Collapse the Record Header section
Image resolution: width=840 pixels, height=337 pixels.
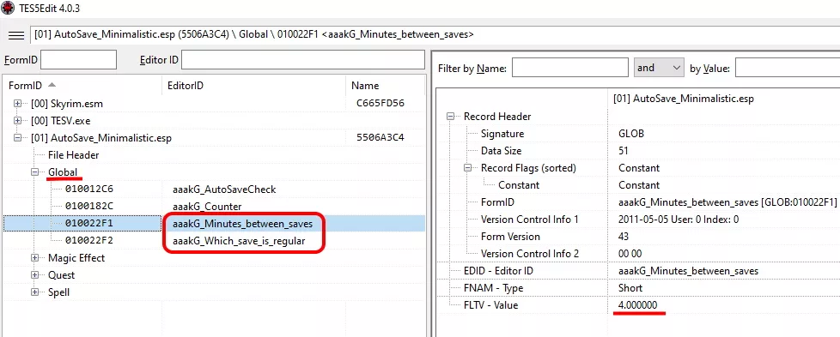pos(450,116)
